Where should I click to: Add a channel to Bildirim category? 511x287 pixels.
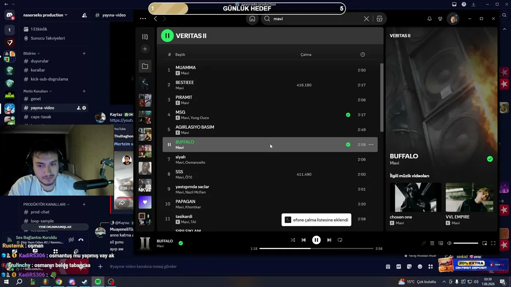pyautogui.click(x=84, y=53)
